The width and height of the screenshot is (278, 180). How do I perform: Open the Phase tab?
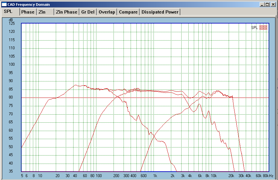point(28,12)
